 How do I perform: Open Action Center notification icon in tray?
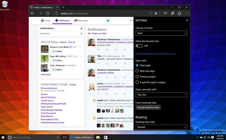pos(213,137)
